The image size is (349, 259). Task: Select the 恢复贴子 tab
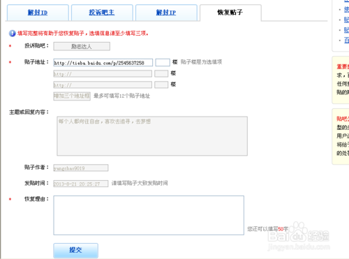click(x=230, y=13)
